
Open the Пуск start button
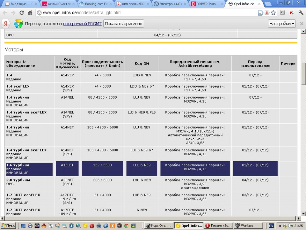click(8, 226)
